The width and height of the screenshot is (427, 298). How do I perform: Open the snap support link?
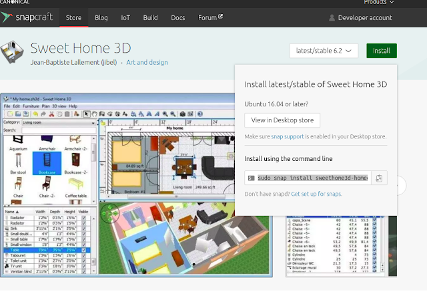click(x=288, y=136)
